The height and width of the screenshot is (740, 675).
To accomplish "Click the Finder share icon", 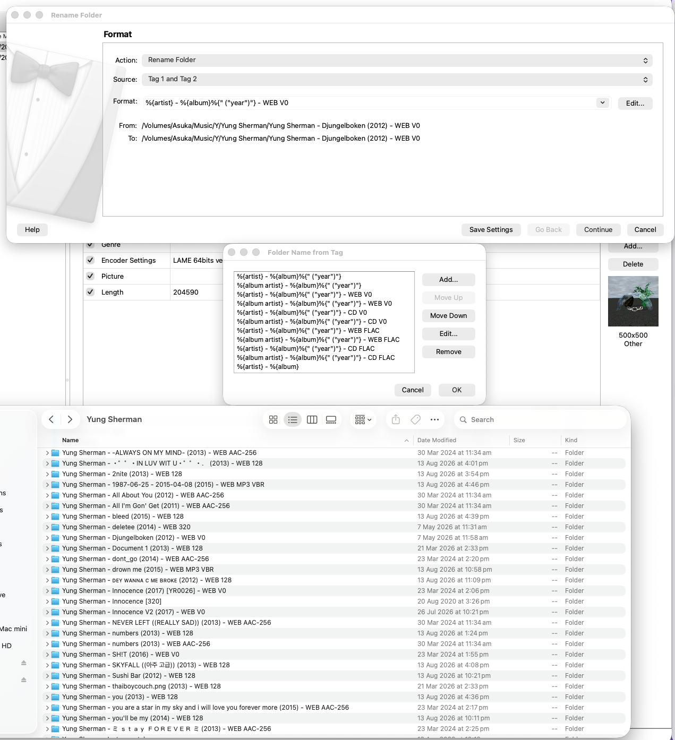I will coord(396,419).
